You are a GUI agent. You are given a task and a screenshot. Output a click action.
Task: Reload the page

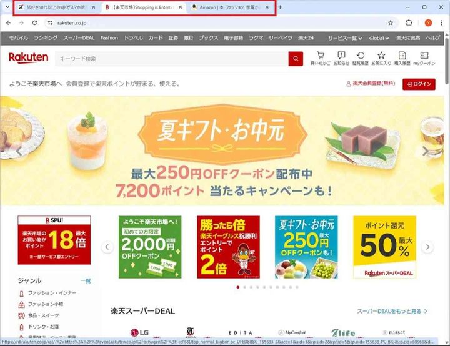coord(34,23)
